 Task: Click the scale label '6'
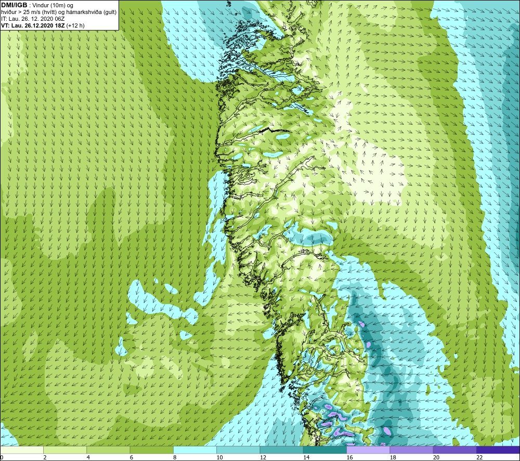point(132,458)
